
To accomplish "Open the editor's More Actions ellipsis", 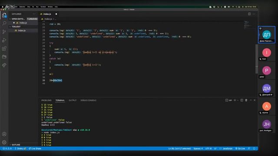I will pyautogui.click(x=254, y=14).
